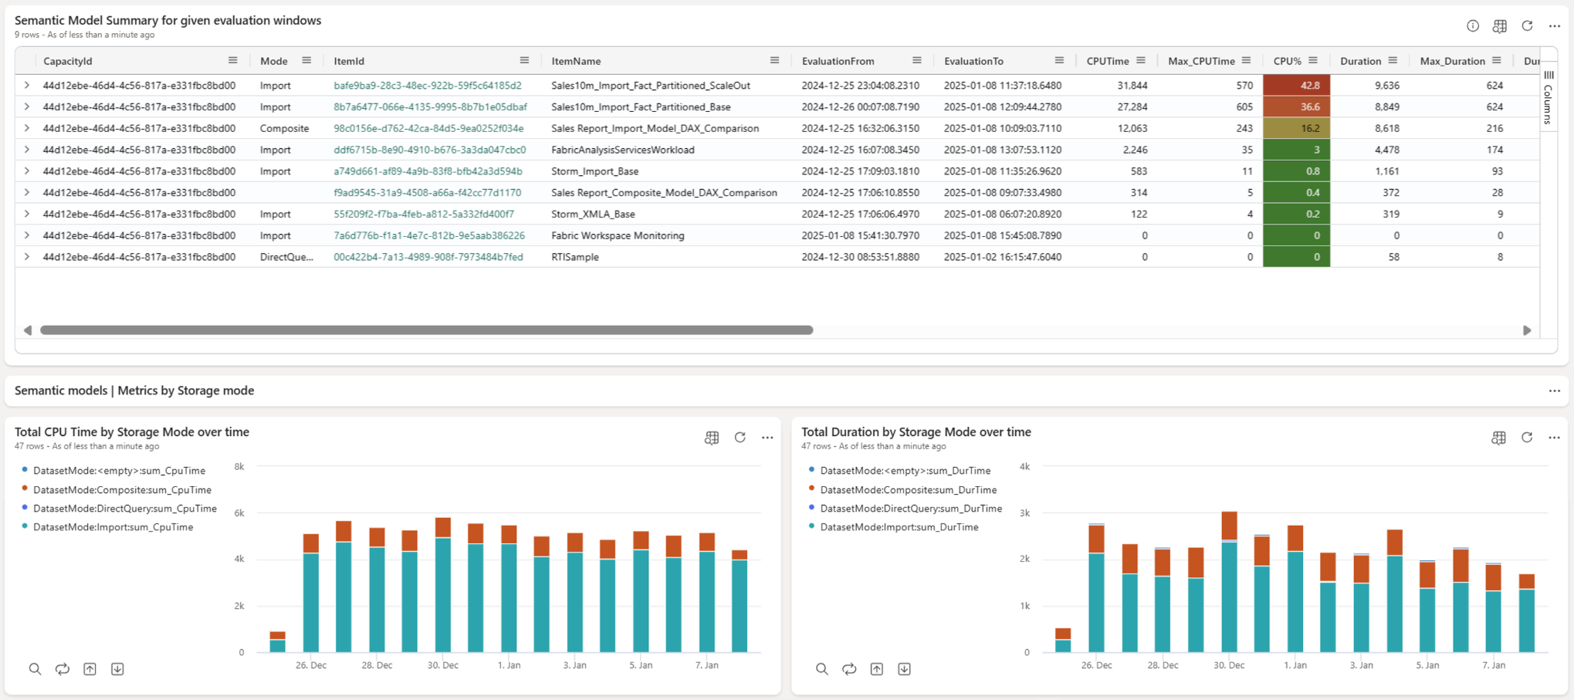Click the table's horizontal scrollbar thumb

(x=426, y=330)
